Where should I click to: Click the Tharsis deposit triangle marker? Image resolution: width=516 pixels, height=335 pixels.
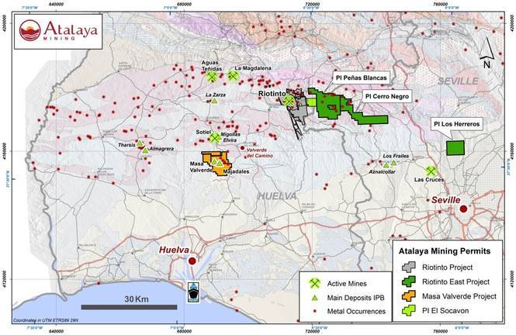tap(140, 143)
